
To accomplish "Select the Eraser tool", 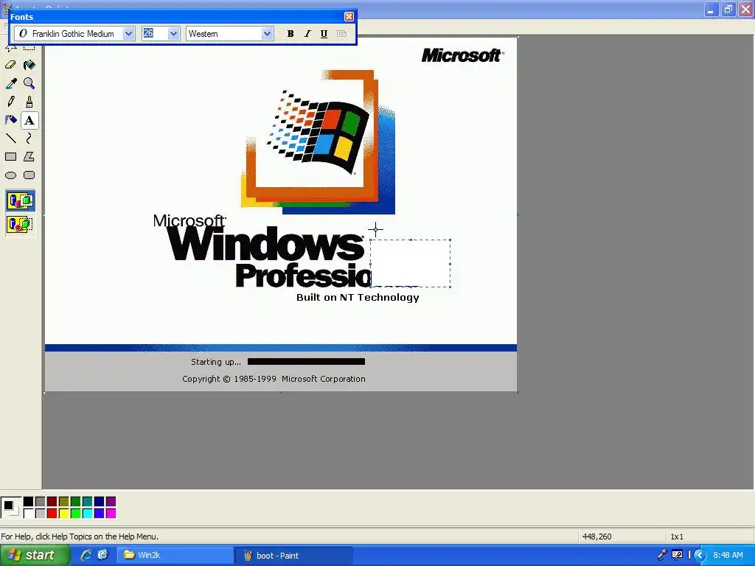I will click(x=10, y=65).
